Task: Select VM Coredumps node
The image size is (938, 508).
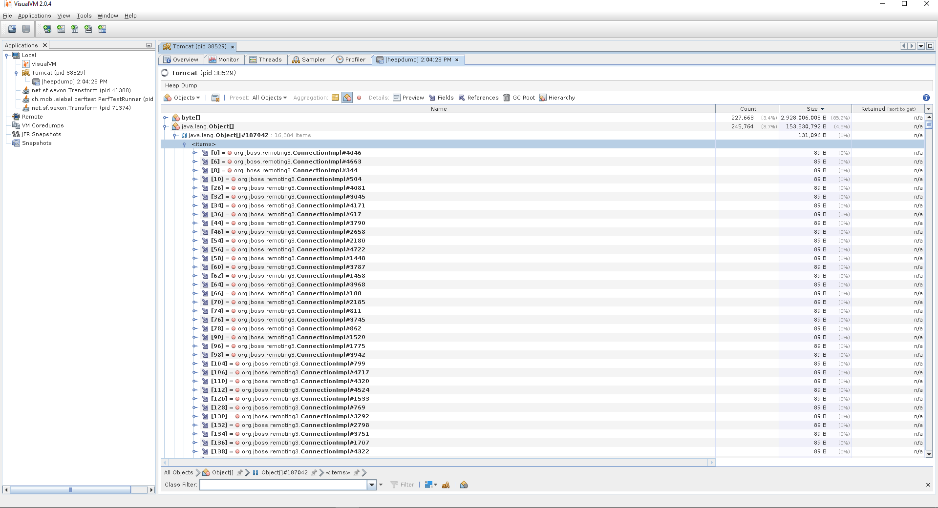Action: coord(43,125)
